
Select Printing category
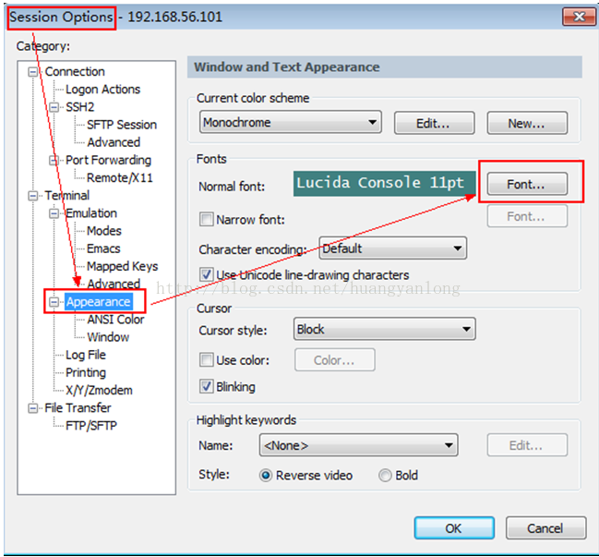coord(86,372)
